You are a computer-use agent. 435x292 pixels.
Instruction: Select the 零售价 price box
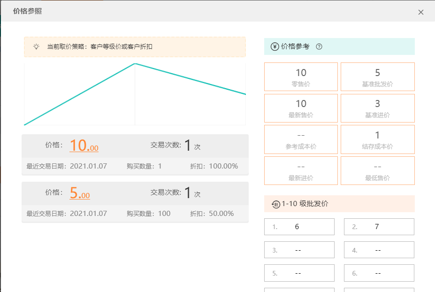(x=301, y=77)
